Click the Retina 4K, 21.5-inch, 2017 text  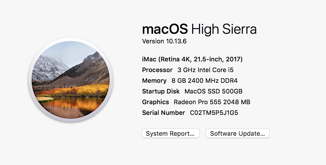[200, 59]
